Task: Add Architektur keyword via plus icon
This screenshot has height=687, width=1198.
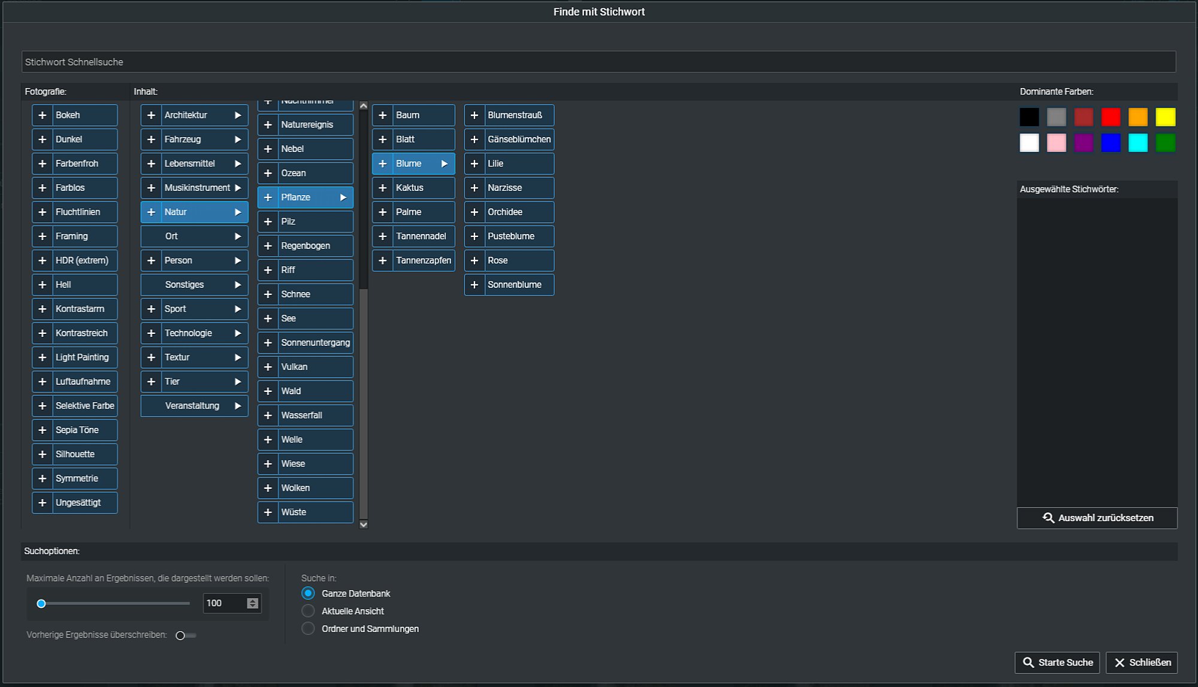Action: click(x=152, y=115)
